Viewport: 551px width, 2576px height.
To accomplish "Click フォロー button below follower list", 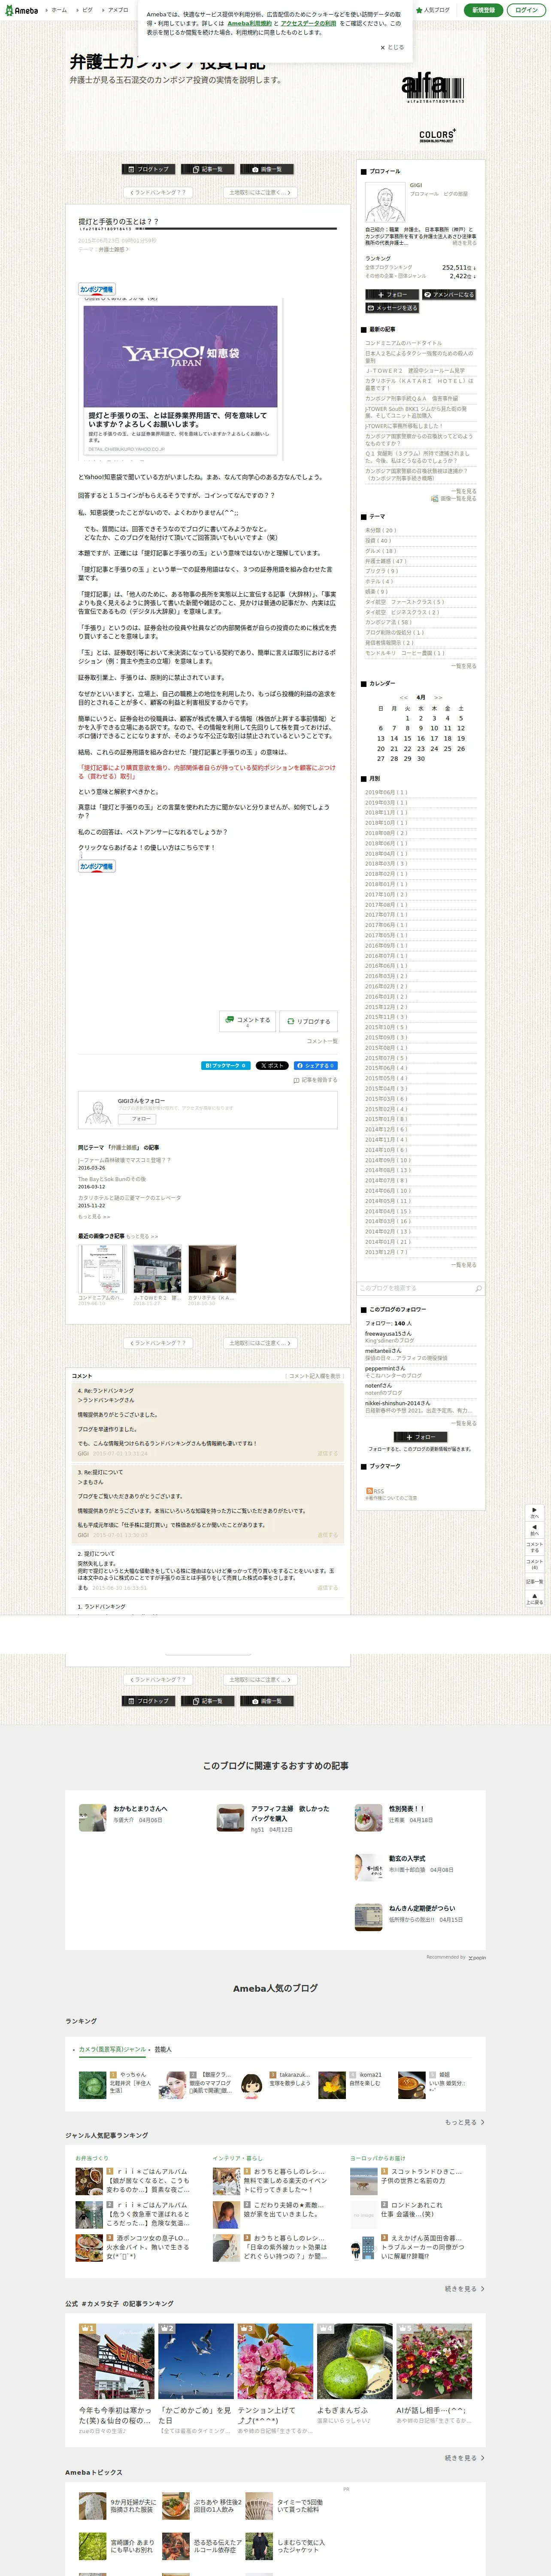I will click(420, 1436).
